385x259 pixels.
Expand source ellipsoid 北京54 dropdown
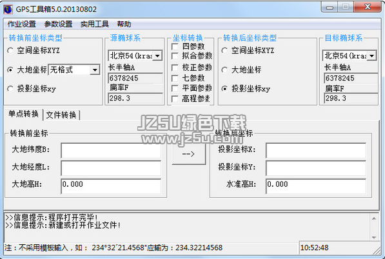157,55
